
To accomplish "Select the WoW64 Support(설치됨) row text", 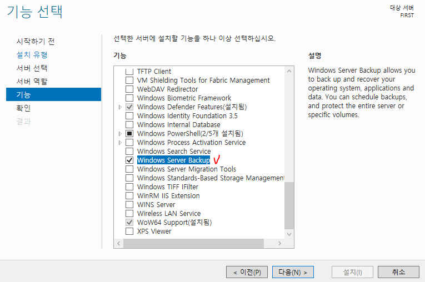I will pos(174,223).
